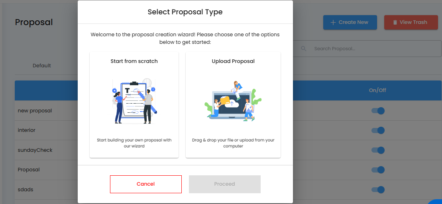
Task: Toggle the switch for interior row
Action: (377, 130)
